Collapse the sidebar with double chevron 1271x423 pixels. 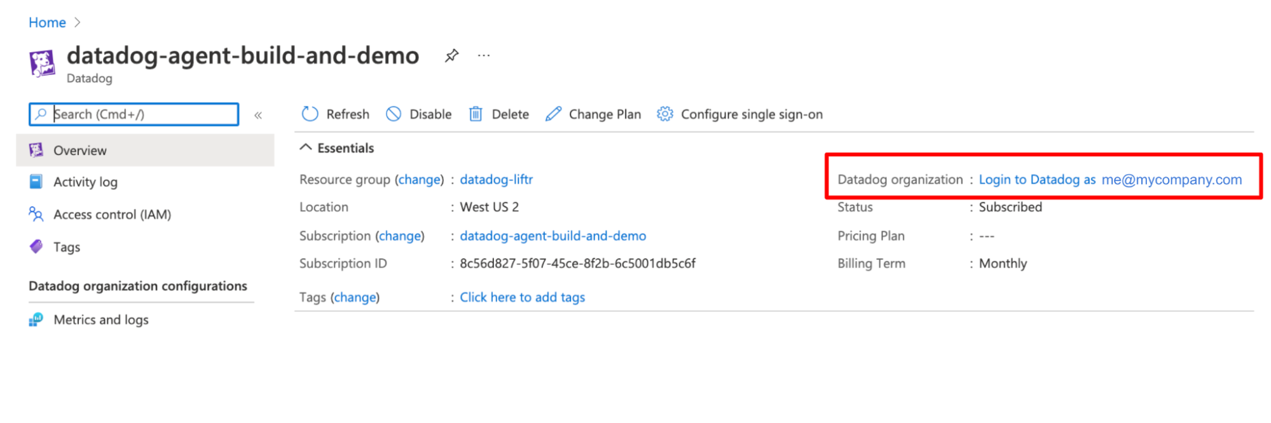[x=258, y=115]
